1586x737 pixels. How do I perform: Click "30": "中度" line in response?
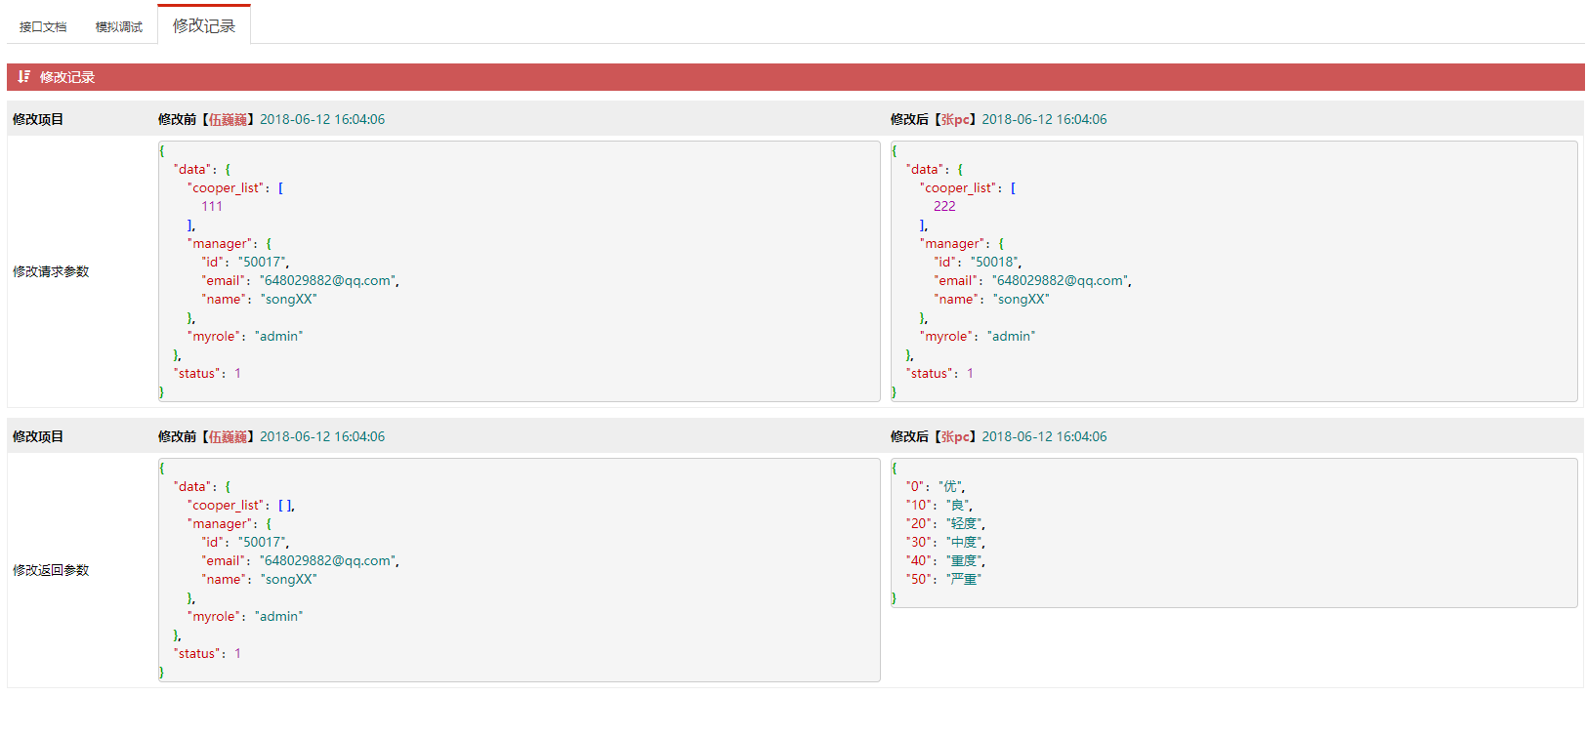tap(945, 542)
